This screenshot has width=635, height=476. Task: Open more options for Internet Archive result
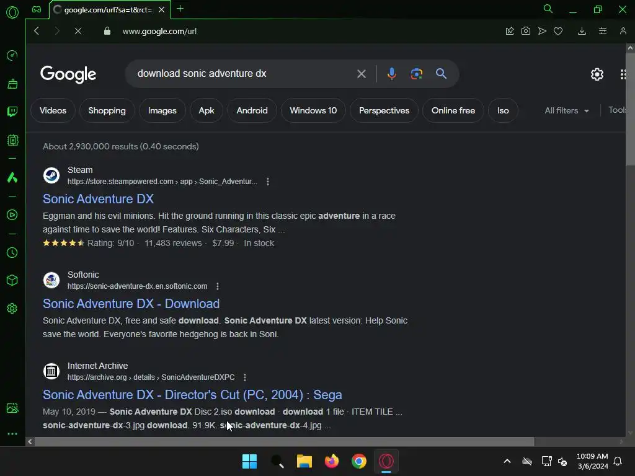click(x=244, y=377)
